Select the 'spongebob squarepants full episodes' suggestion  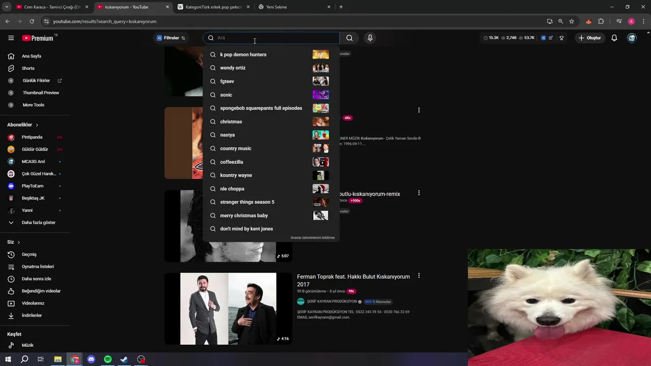271,108
